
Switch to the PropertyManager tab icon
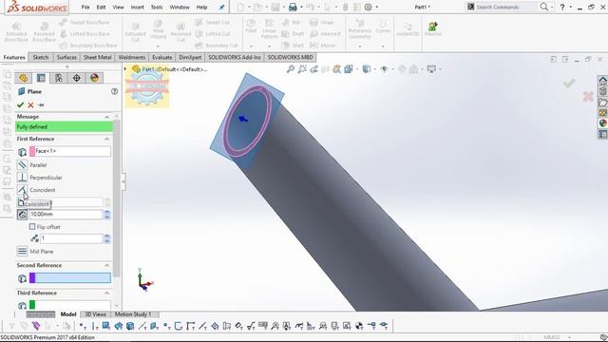(x=41, y=78)
